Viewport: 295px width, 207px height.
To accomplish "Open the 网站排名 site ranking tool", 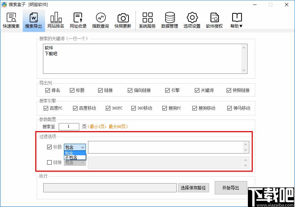I will [56, 21].
